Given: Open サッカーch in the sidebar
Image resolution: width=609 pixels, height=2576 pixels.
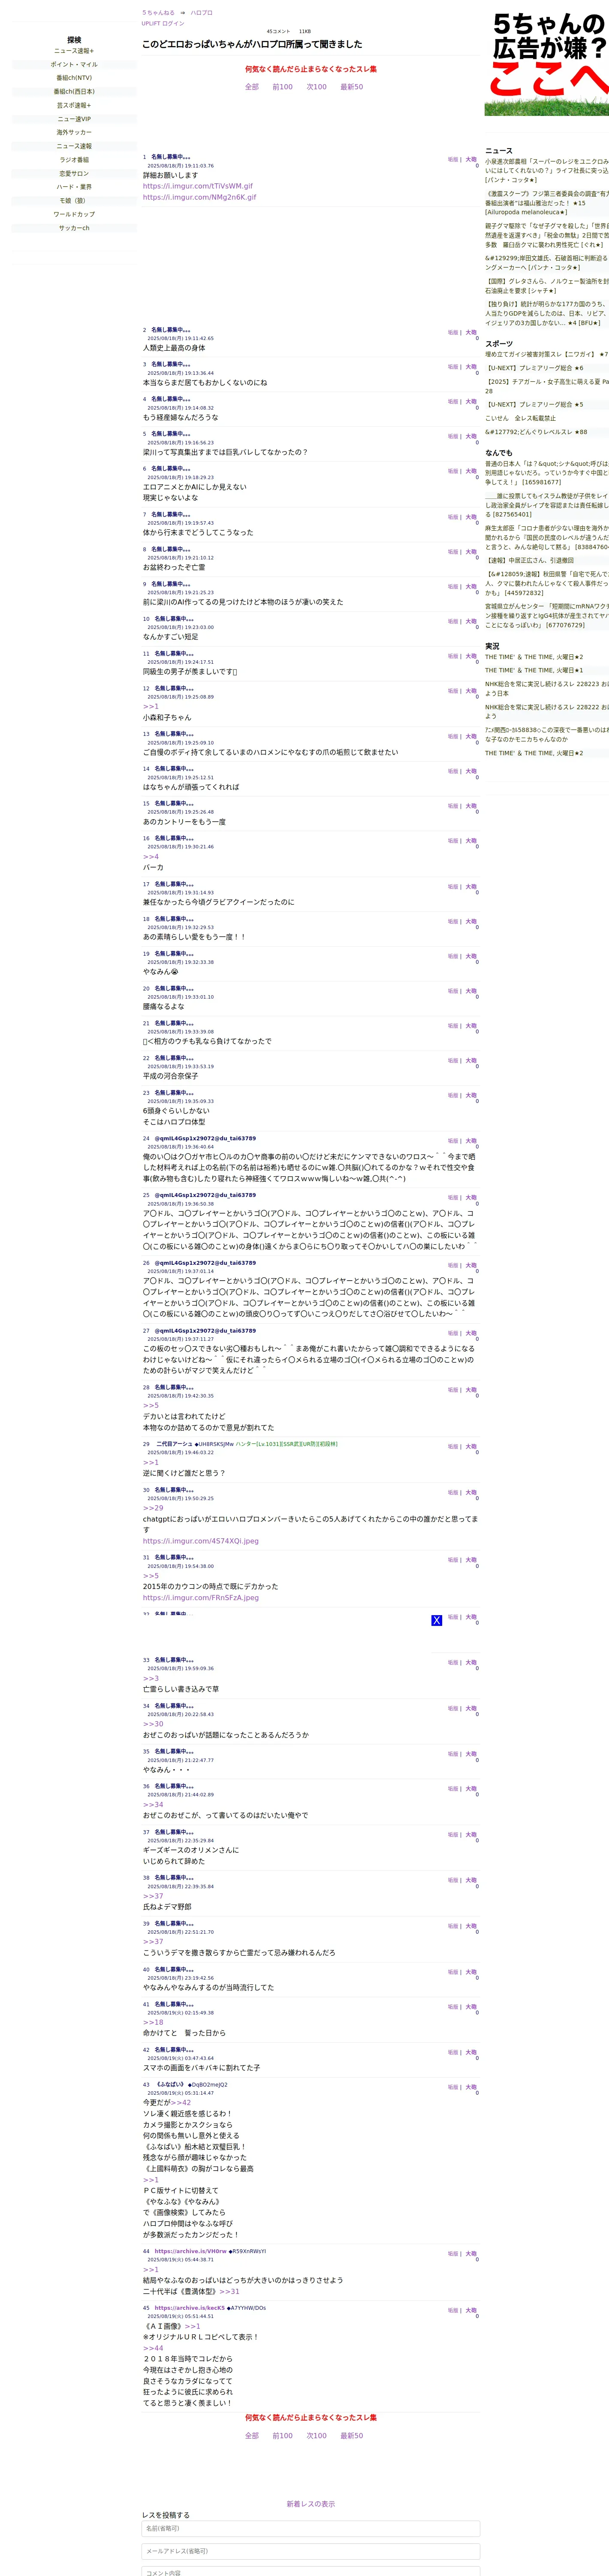Looking at the screenshot, I should 74,228.
